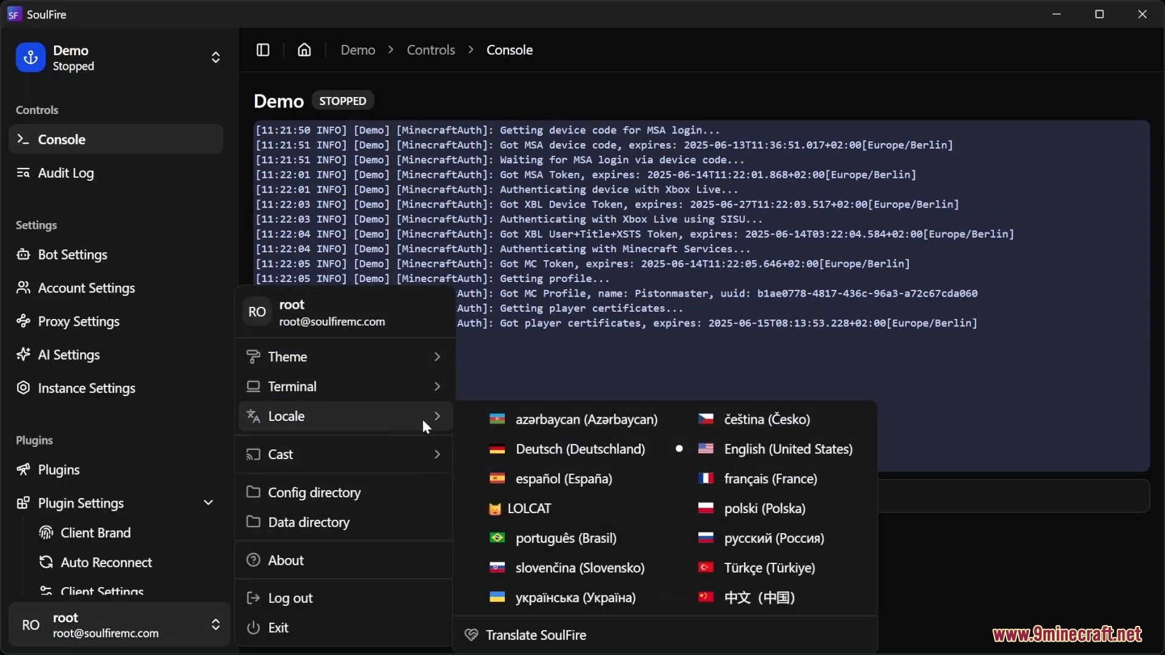Expand the Locale submenu arrow
The height and width of the screenshot is (655, 1165).
(437, 416)
